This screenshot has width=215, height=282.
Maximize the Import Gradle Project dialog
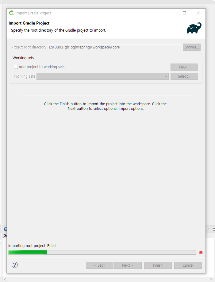184,13
